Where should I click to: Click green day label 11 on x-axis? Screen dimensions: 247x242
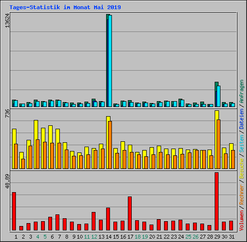[x=87, y=237]
